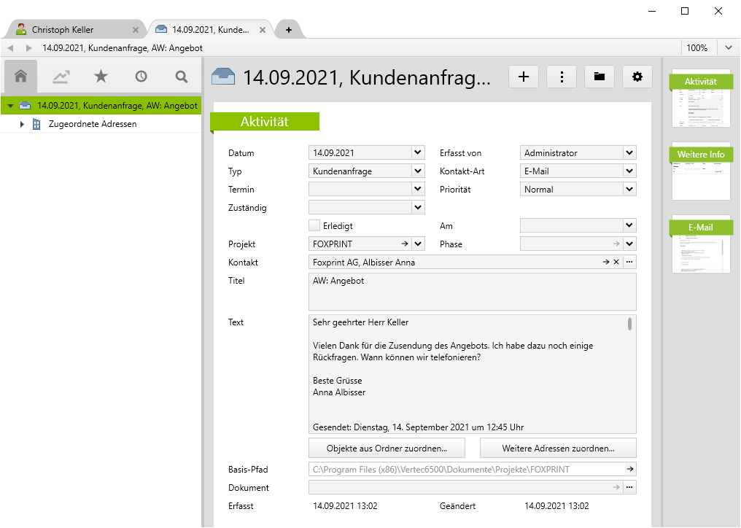Select the search magnifier icon

tap(181, 76)
